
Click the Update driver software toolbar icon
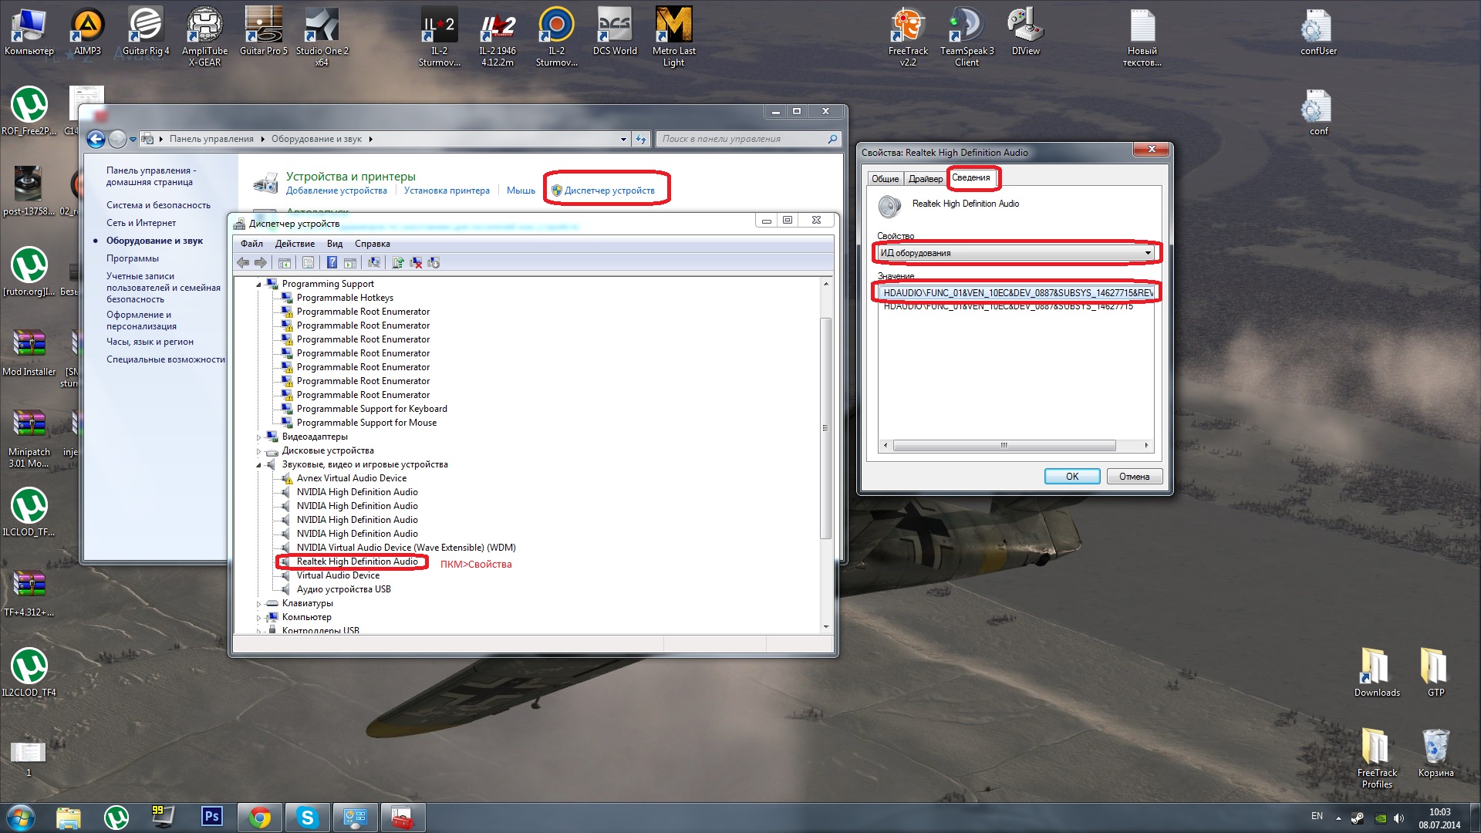tap(398, 263)
